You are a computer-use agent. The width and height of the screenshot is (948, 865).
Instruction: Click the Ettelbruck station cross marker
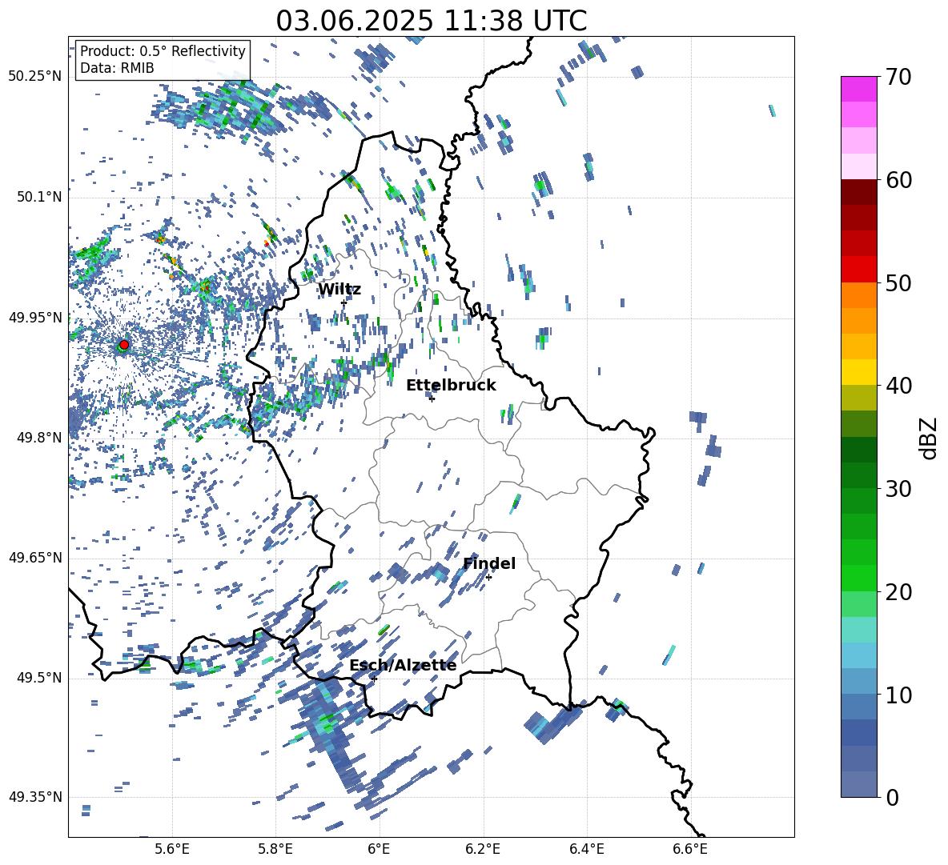[x=432, y=398]
